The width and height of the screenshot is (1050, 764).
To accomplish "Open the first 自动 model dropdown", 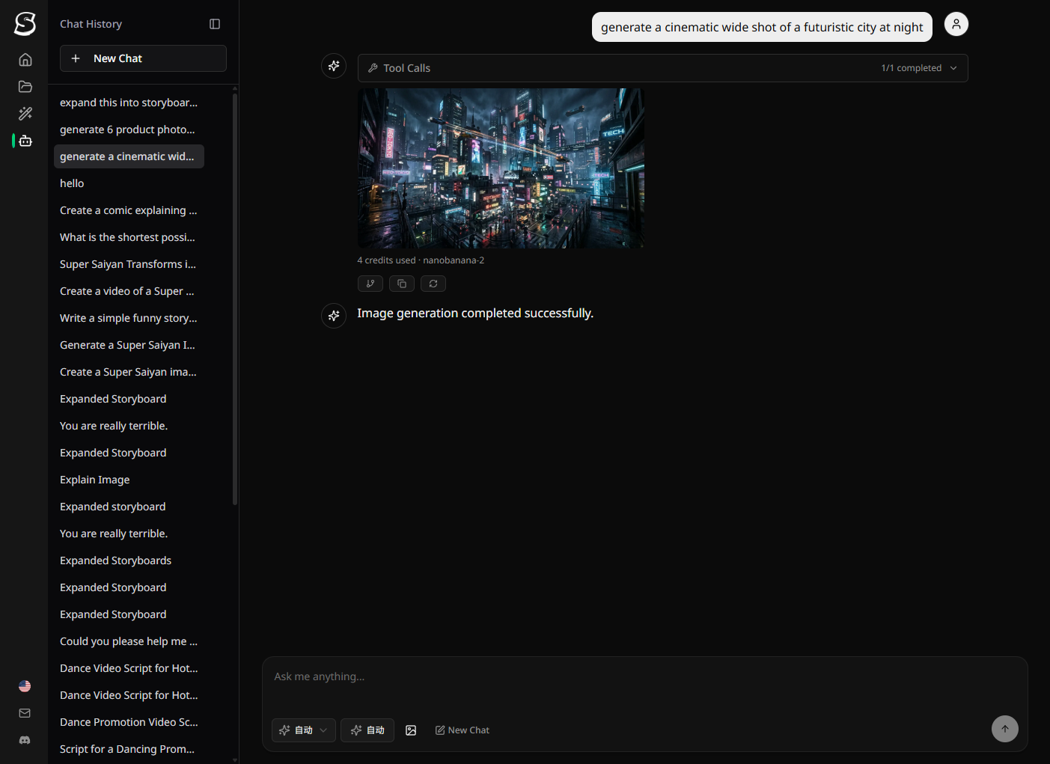I will click(303, 730).
